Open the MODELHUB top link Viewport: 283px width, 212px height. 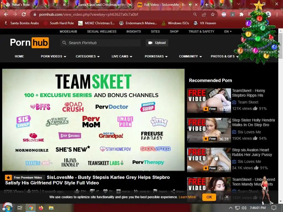pyautogui.click(x=68, y=31)
